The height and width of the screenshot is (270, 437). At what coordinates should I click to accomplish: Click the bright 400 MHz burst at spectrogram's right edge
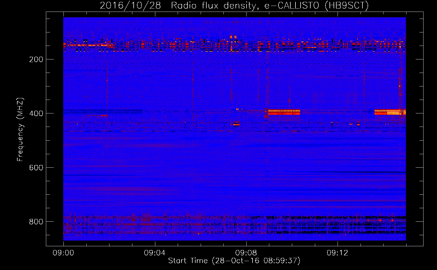[x=390, y=112]
